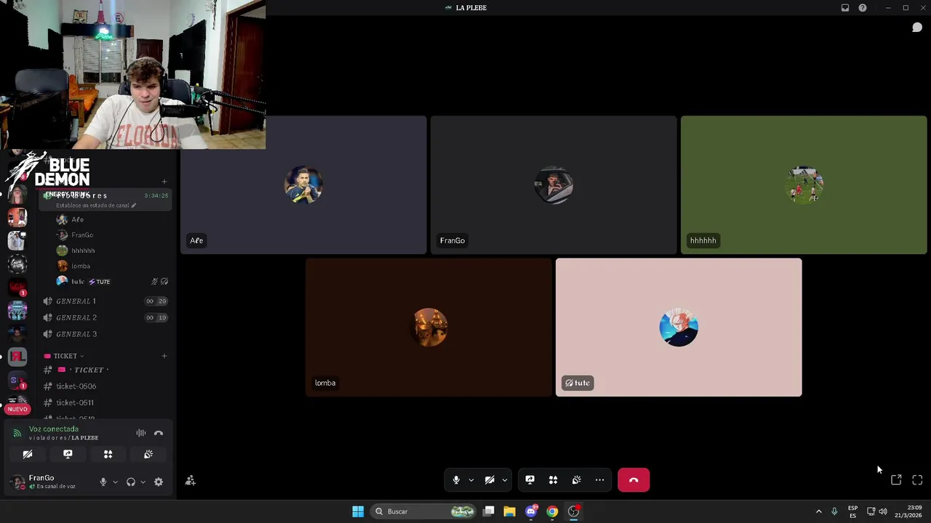
Task: Open input device dropdown in user panel
Action: [115, 482]
